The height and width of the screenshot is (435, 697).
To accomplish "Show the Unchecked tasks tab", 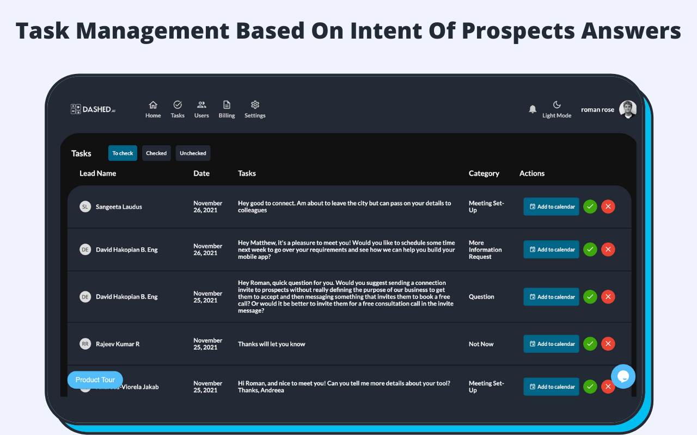I will [193, 153].
